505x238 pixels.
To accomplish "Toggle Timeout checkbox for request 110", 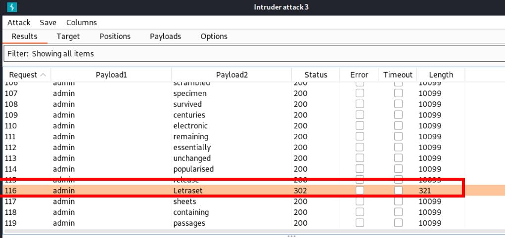I will pyautogui.click(x=398, y=126).
